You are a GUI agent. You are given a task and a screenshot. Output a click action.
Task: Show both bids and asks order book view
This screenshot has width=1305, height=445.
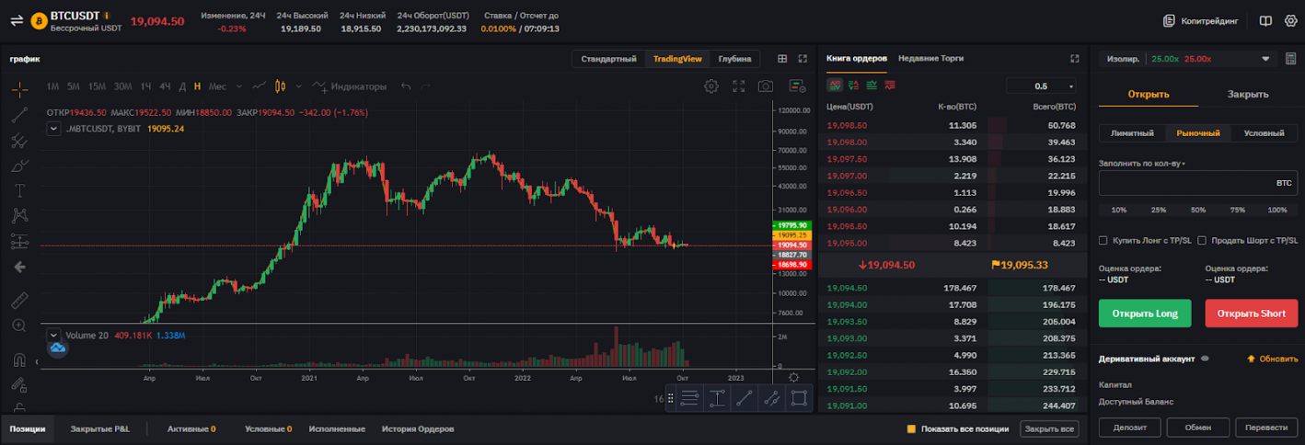(836, 86)
